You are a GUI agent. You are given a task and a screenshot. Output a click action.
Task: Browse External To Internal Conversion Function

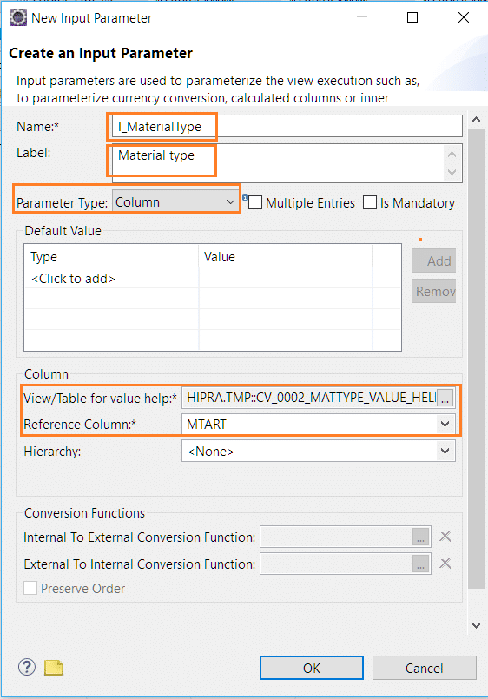point(420,564)
